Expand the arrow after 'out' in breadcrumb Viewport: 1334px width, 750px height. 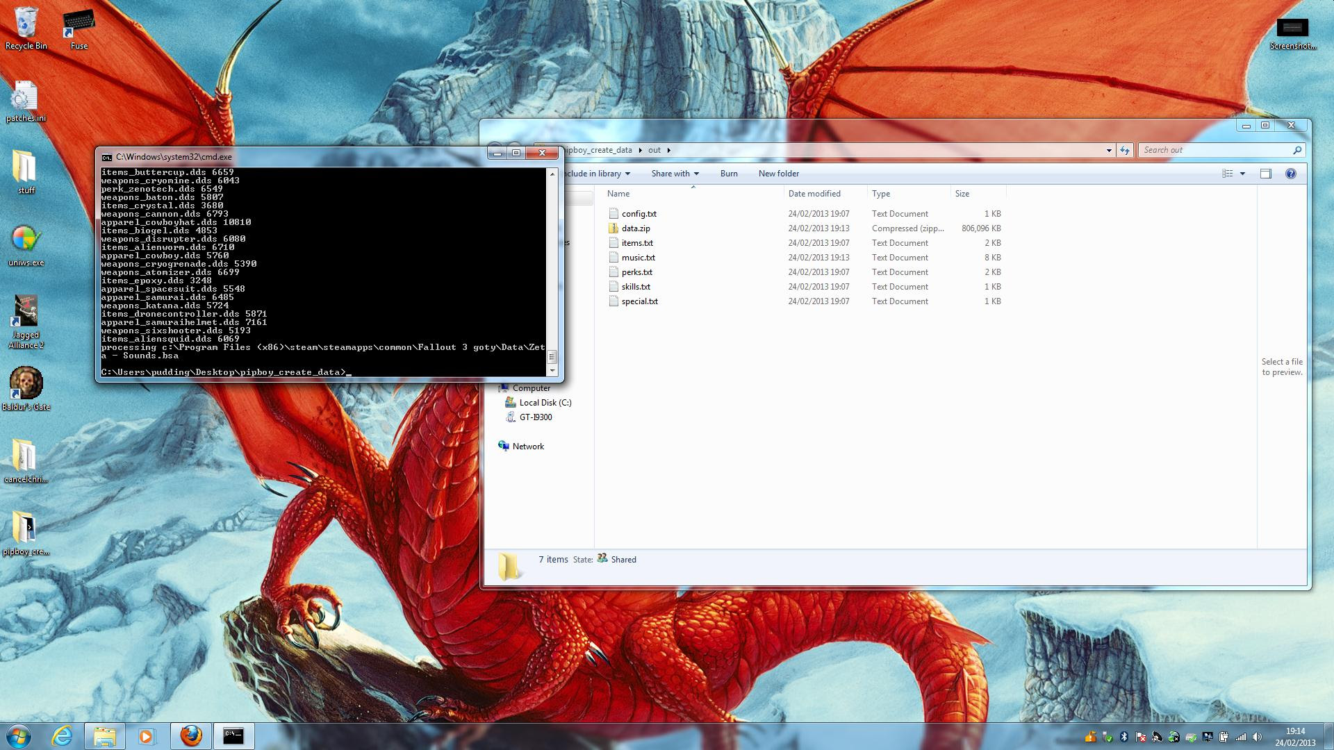(x=669, y=150)
